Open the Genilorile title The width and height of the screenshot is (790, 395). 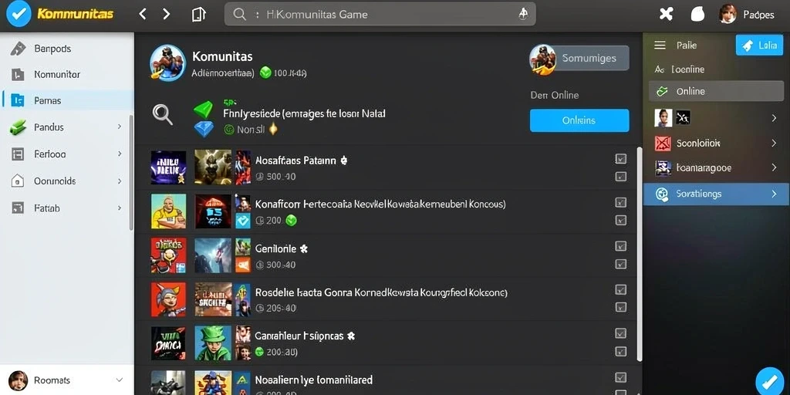275,248
